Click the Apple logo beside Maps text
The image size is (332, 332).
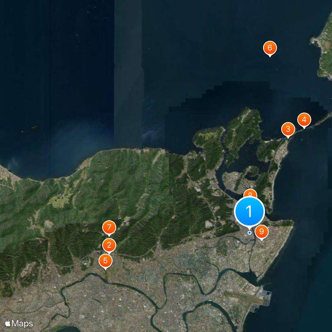(x=8, y=323)
